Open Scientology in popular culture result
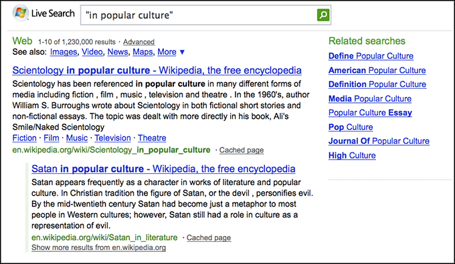 157,70
